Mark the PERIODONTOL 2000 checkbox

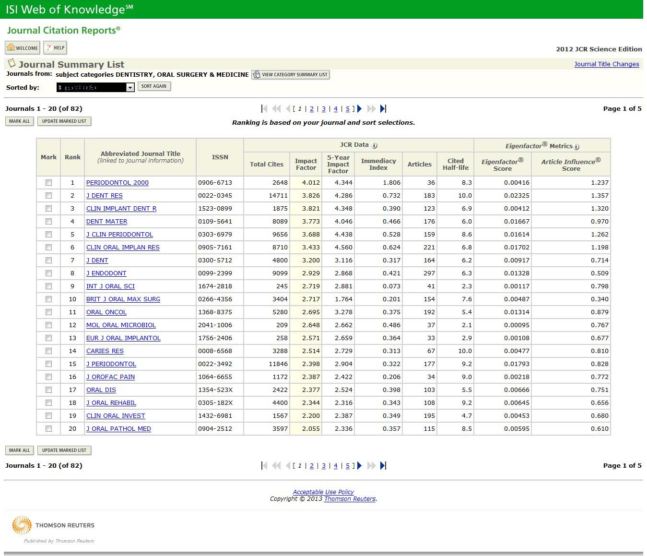tap(48, 183)
